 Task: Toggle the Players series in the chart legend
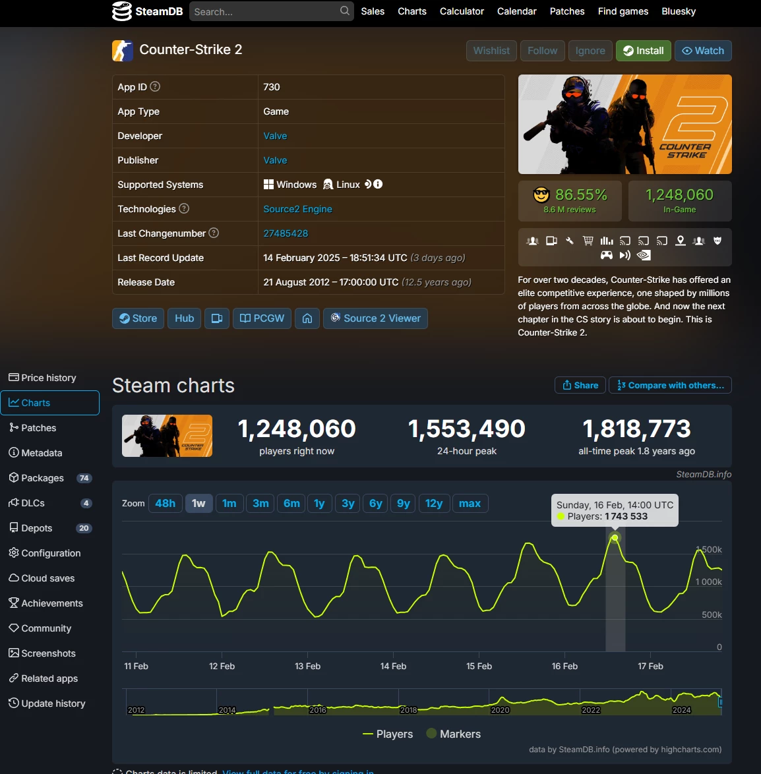388,734
